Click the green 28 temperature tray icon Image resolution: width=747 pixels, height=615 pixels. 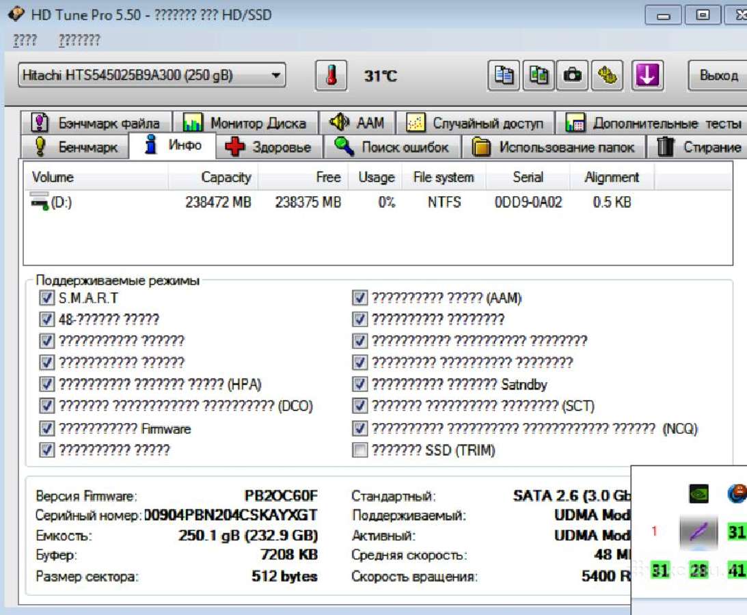tap(698, 570)
